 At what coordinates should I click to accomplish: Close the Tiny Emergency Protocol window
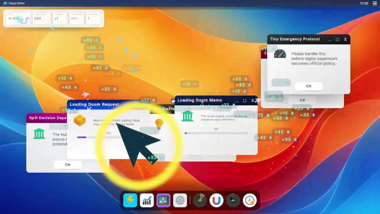345,39
